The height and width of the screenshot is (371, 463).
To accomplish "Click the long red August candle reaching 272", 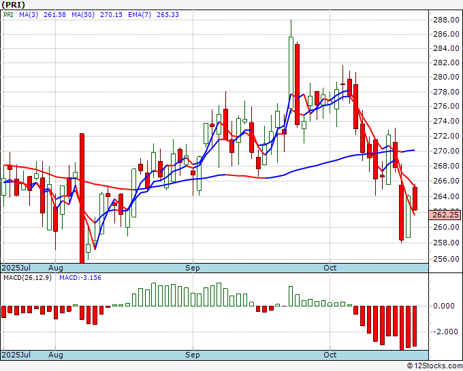I will (82, 198).
